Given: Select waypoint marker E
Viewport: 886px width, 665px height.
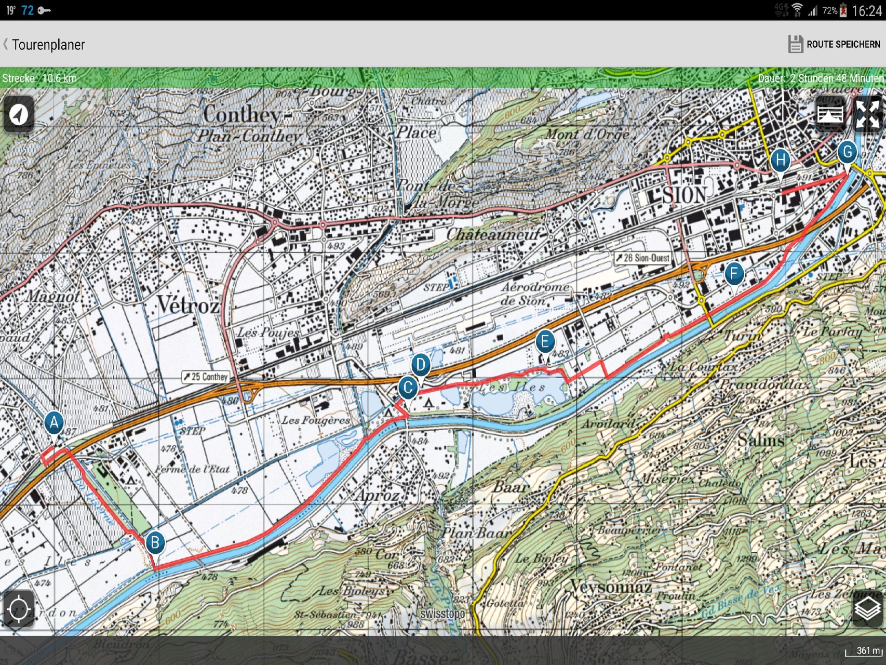Looking at the screenshot, I should [545, 342].
